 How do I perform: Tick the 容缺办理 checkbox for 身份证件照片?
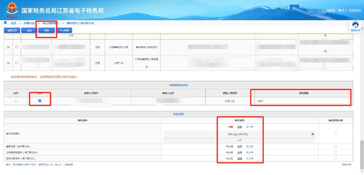336,133
